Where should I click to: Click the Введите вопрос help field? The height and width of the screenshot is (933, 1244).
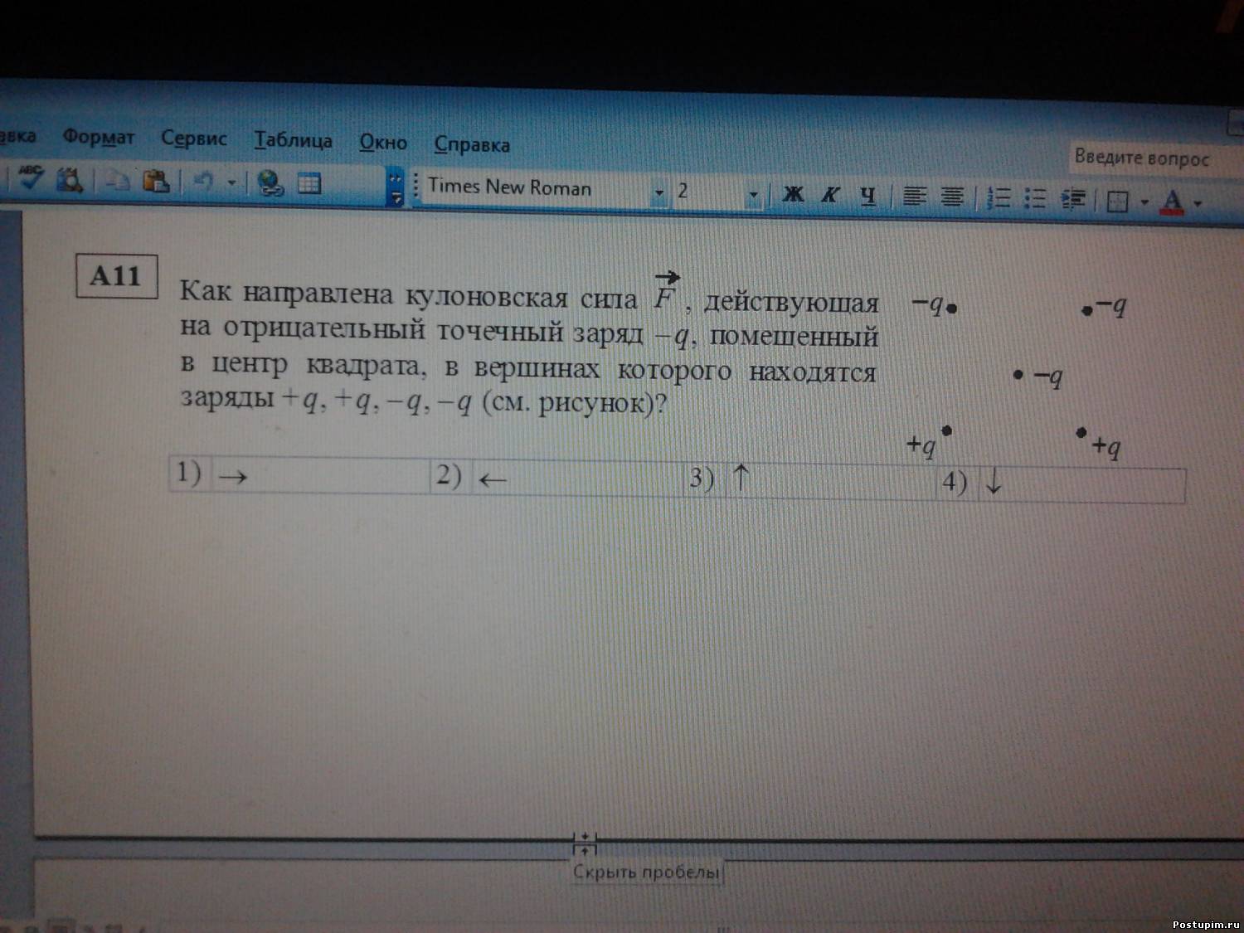coord(1141,157)
